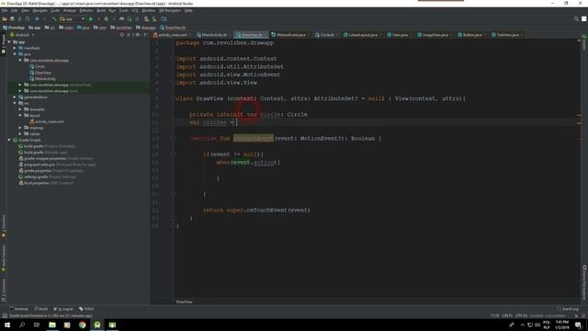This screenshot has width=588, height=331.
Task: Open File Explorer from Windows taskbar
Action: click(x=52, y=325)
